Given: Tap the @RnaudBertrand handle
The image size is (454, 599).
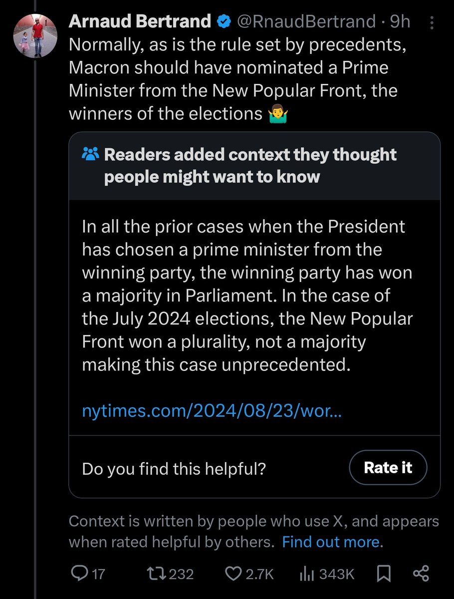Looking at the screenshot, I should click(306, 21).
